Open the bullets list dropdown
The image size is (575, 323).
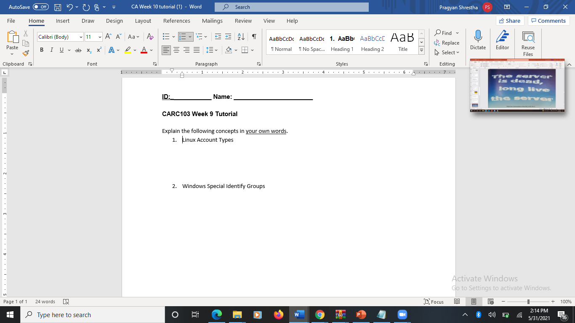pyautogui.click(x=173, y=37)
